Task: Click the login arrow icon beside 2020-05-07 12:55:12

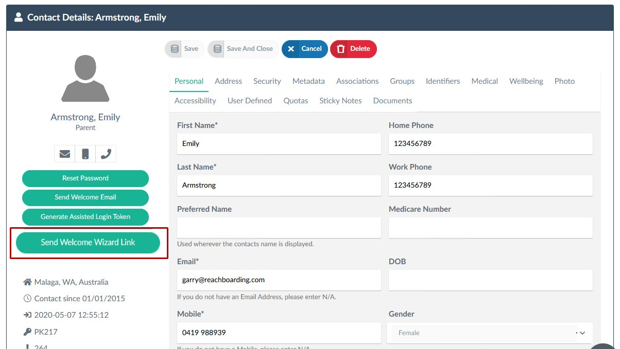Action: pos(28,315)
